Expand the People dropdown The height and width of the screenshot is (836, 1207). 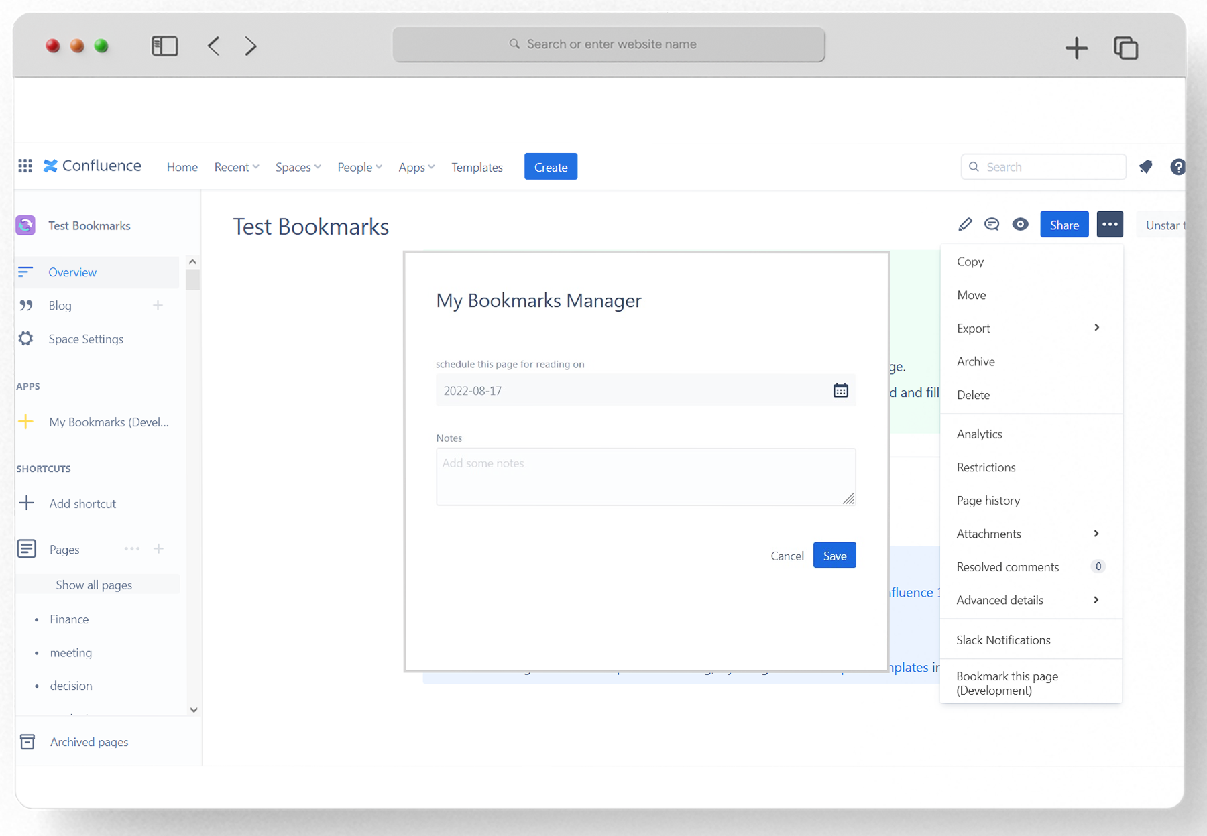click(360, 167)
